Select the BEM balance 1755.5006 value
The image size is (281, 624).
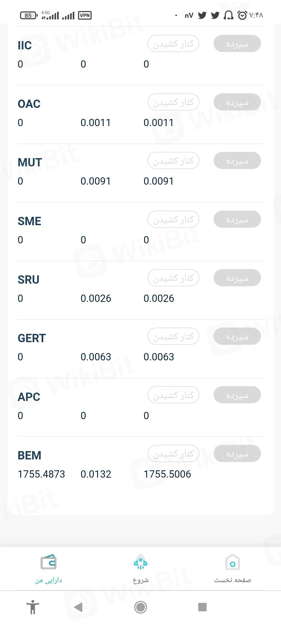(x=167, y=474)
